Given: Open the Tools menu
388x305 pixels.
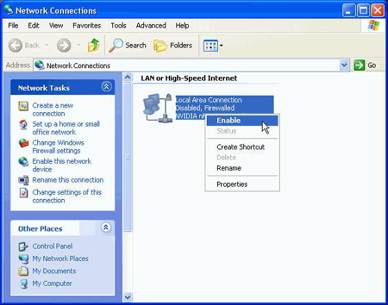Looking at the screenshot, I should coord(119,25).
